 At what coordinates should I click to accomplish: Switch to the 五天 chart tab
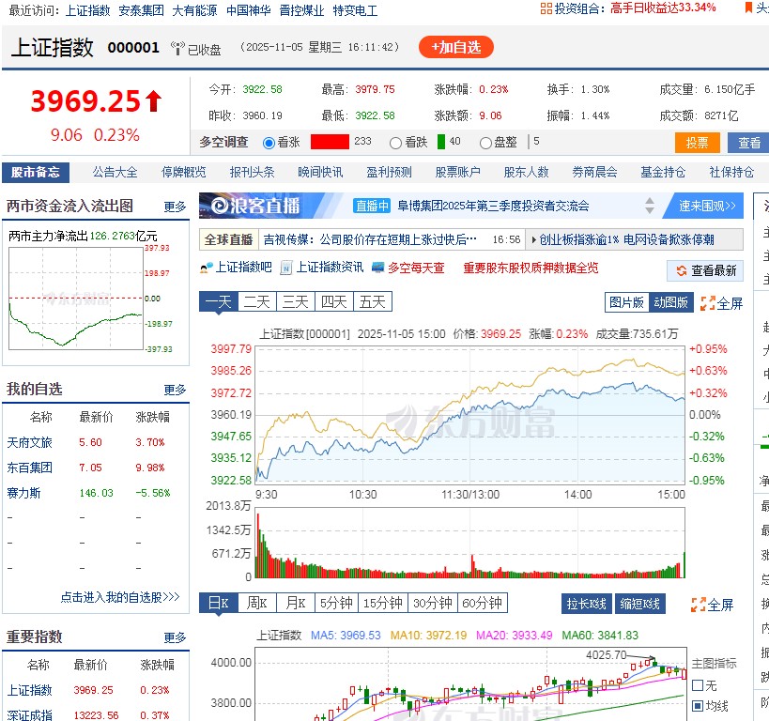(x=371, y=302)
